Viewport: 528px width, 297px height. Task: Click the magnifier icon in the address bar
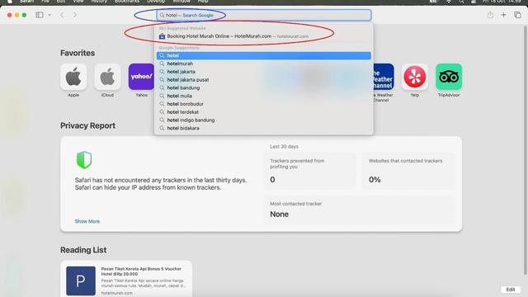click(x=162, y=15)
